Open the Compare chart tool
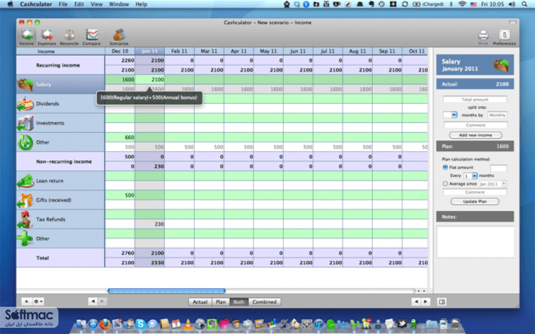This screenshot has width=535, height=334. (x=92, y=37)
